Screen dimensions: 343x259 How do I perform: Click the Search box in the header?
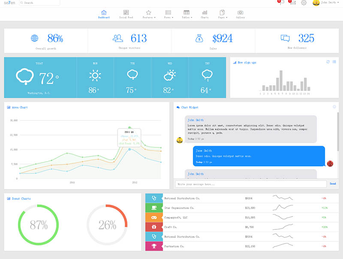pos(39,3)
